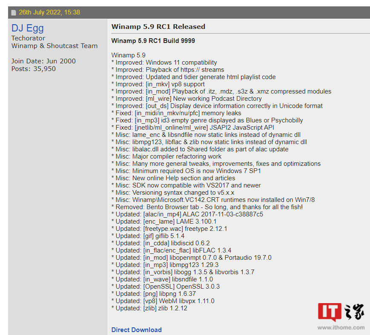Click the 'SDK now compatible with VS2017' line
The image size is (370, 335).
pos(186,185)
